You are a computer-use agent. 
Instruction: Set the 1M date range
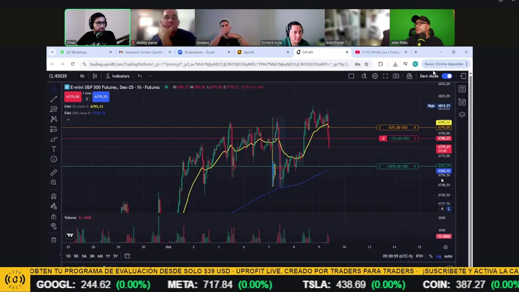tap(84, 256)
